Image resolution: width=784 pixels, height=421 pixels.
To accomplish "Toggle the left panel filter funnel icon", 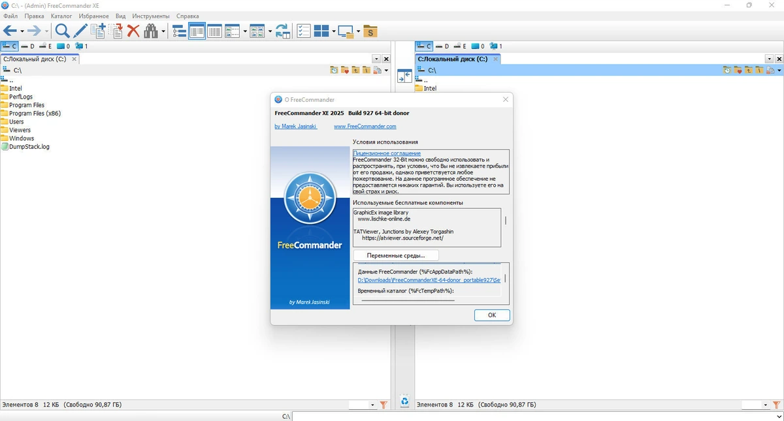I will [384, 405].
